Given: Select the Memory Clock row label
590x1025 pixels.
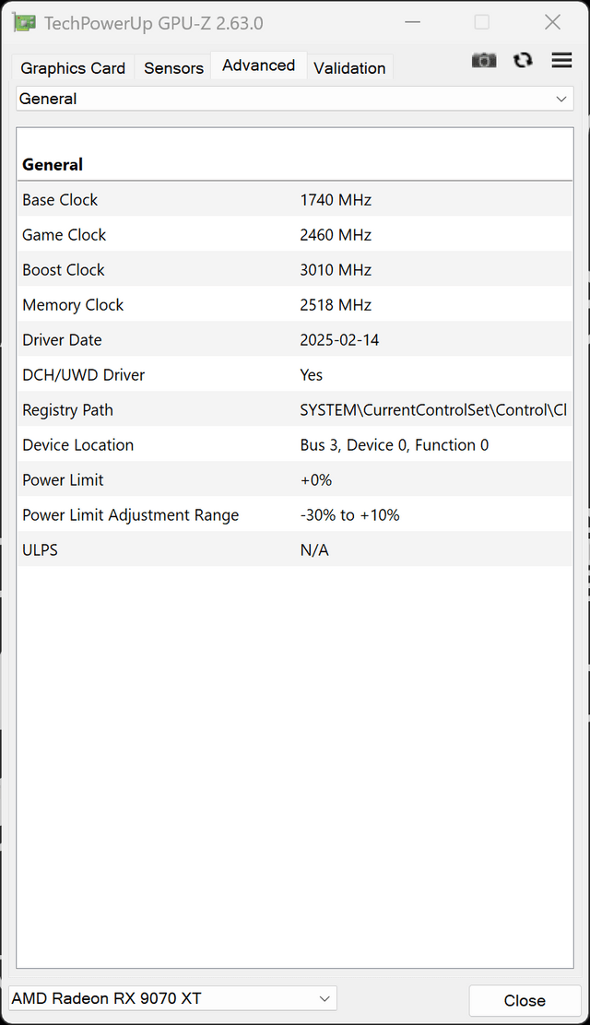Looking at the screenshot, I should pyautogui.click(x=73, y=305).
